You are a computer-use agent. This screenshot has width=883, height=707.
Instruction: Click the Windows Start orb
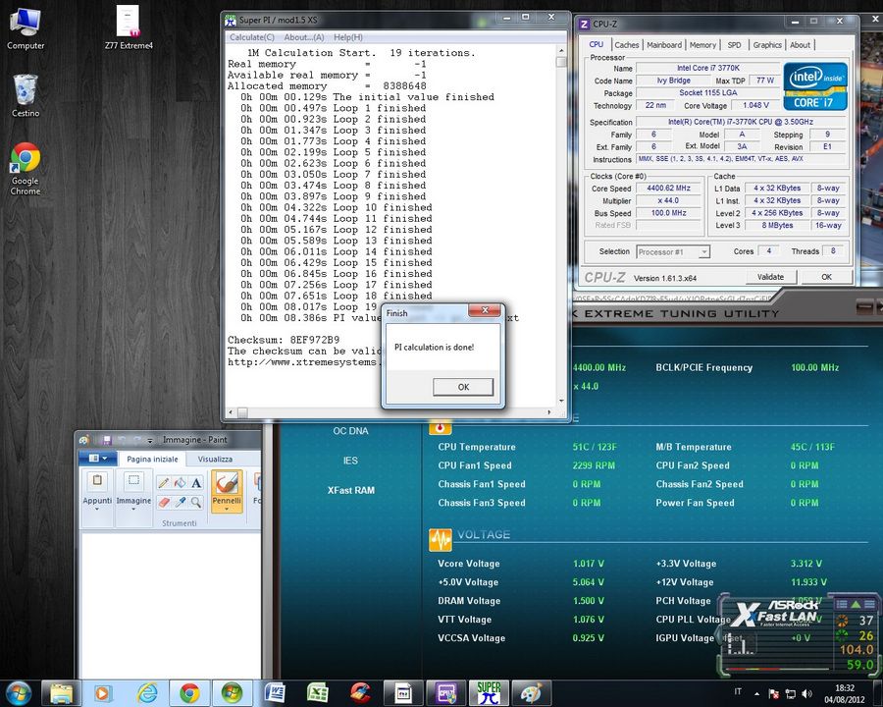pos(18,693)
